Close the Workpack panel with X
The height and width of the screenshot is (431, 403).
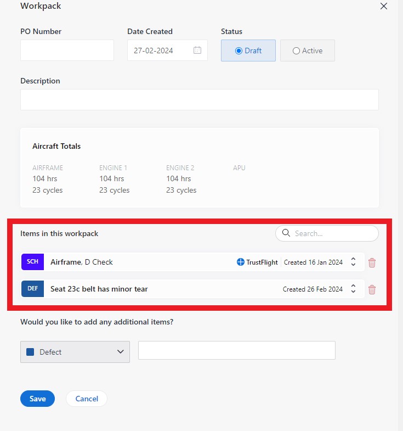point(384,7)
